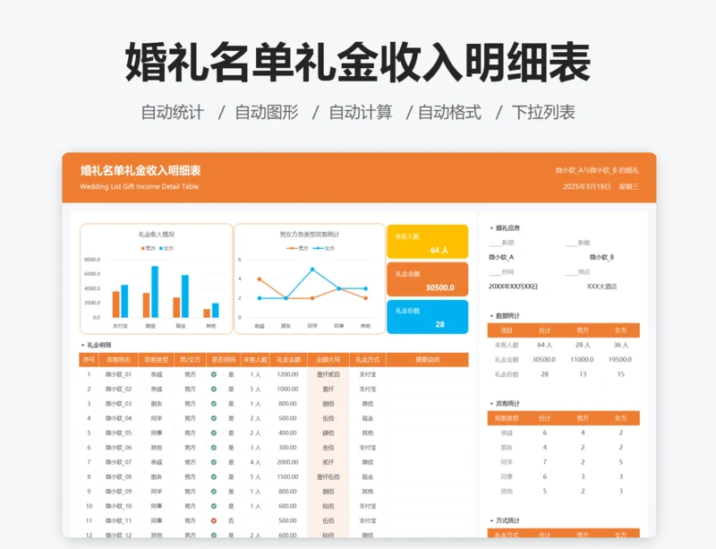Screen dimensions: 716x549
Task: Select the 金额大写 column header
Action: pos(328,360)
